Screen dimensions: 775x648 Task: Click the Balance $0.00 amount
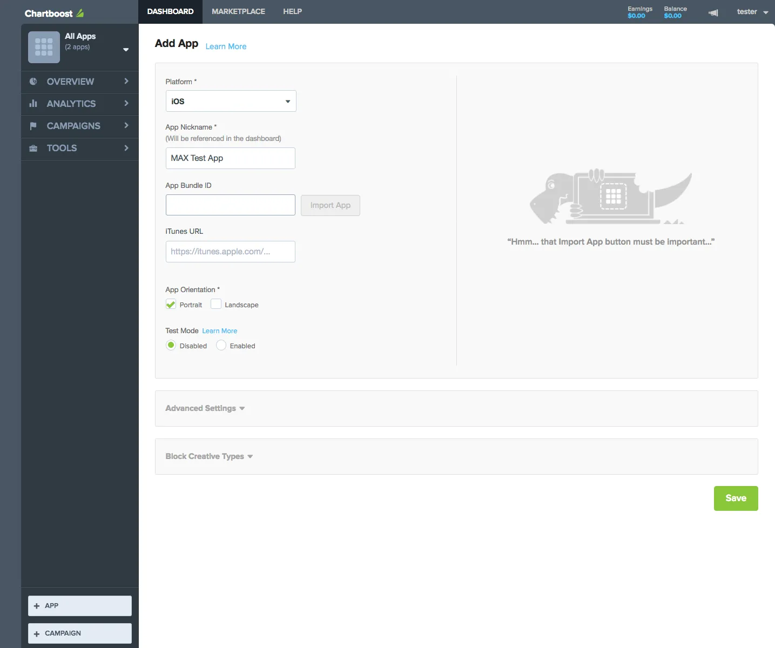click(x=672, y=16)
